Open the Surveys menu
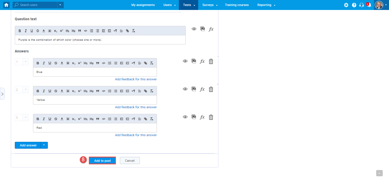The height and width of the screenshot is (178, 389). click(208, 5)
